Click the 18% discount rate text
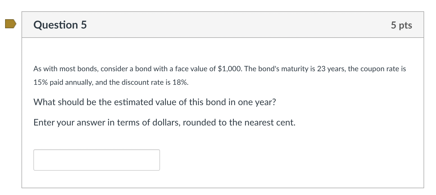 [181, 82]
